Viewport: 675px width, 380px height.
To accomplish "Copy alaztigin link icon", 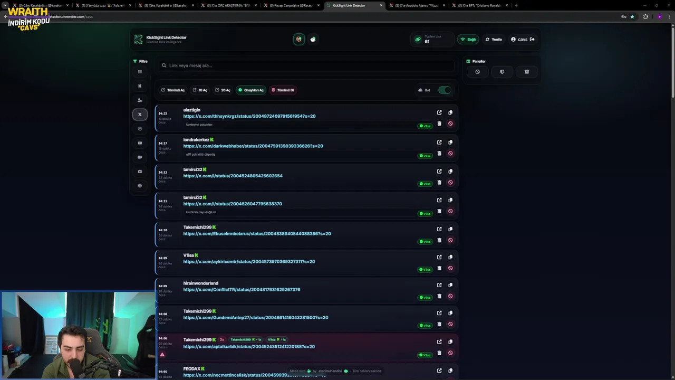I will tap(450, 112).
